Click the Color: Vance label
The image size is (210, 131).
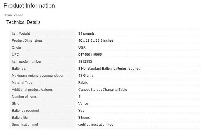tap(13, 15)
